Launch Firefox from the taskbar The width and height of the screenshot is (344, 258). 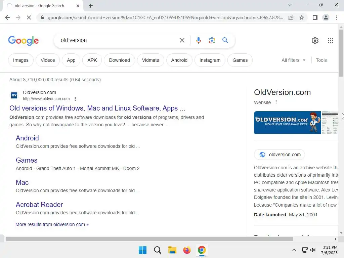[x=187, y=250]
